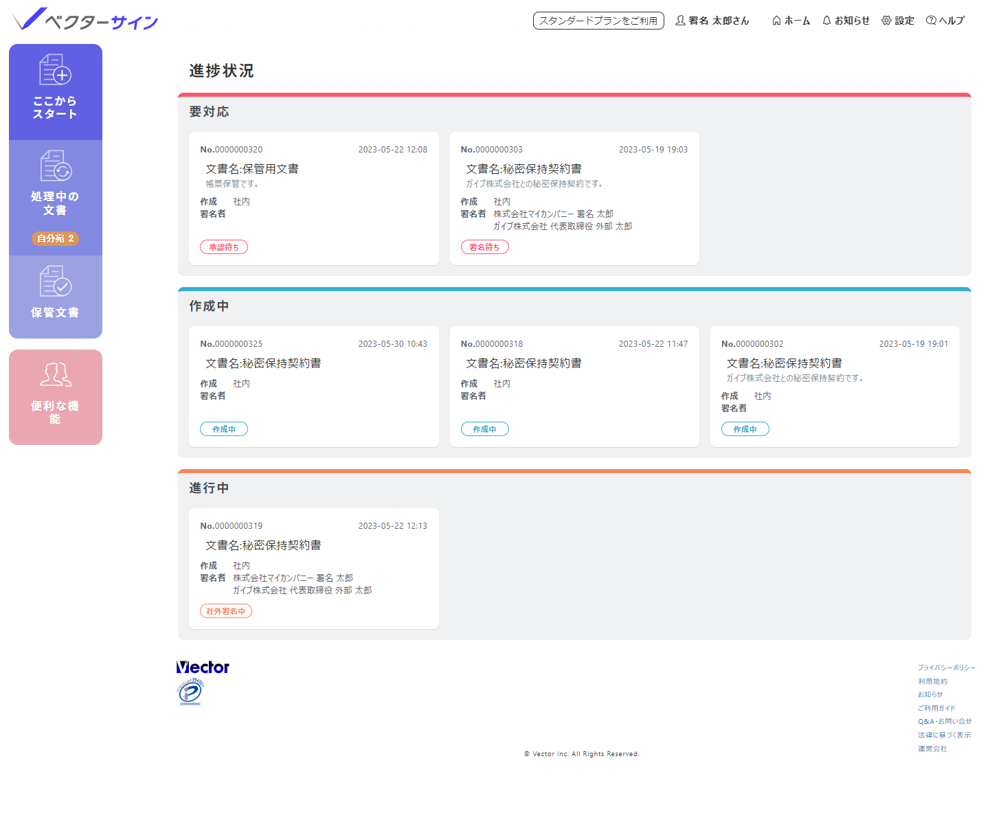Open 処理中の文書 sidebar icon
The image size is (1003, 820).
point(56,166)
